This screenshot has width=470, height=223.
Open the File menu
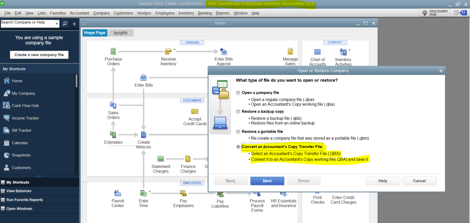click(8, 13)
